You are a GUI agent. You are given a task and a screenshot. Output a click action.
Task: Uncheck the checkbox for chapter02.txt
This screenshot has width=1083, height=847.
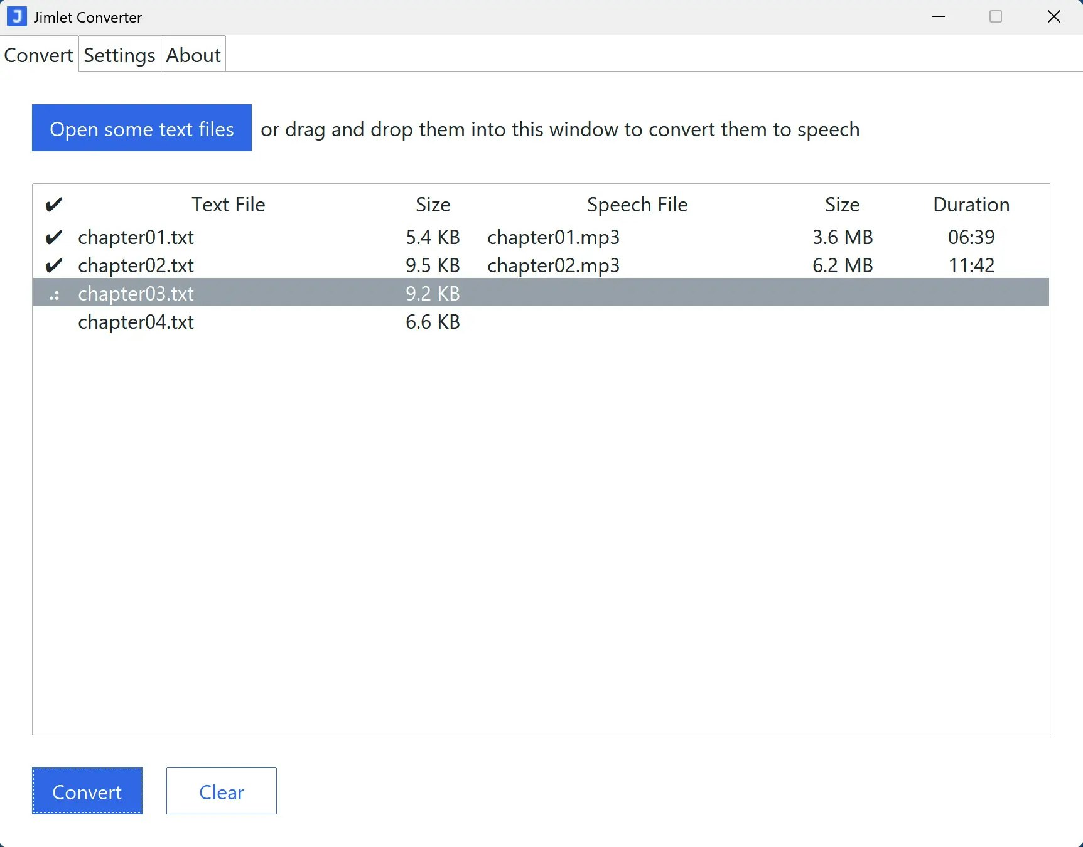(54, 265)
